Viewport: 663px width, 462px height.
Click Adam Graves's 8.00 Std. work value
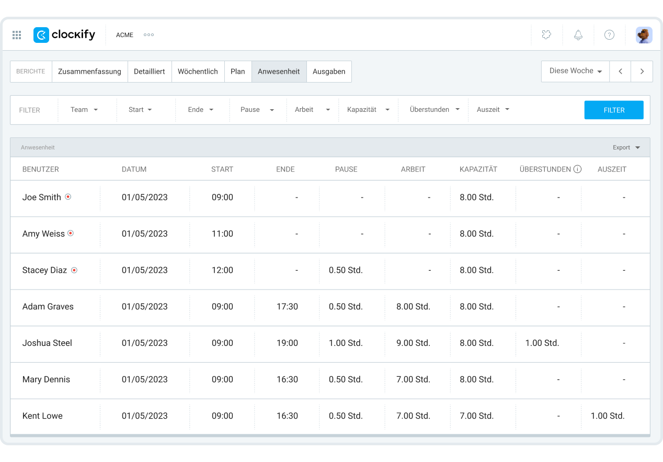[x=413, y=307]
